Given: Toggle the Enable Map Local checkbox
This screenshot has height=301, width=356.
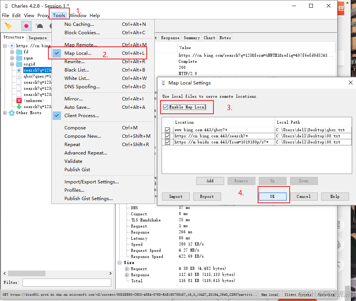Looking at the screenshot, I should [x=166, y=107].
